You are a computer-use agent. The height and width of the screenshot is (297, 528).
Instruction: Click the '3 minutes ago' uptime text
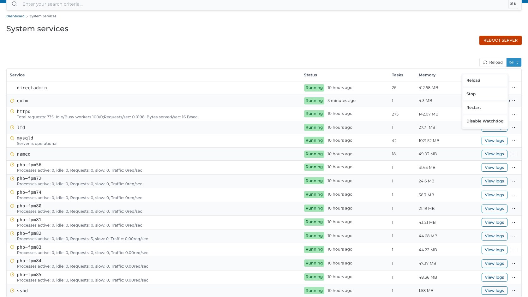pyautogui.click(x=341, y=101)
